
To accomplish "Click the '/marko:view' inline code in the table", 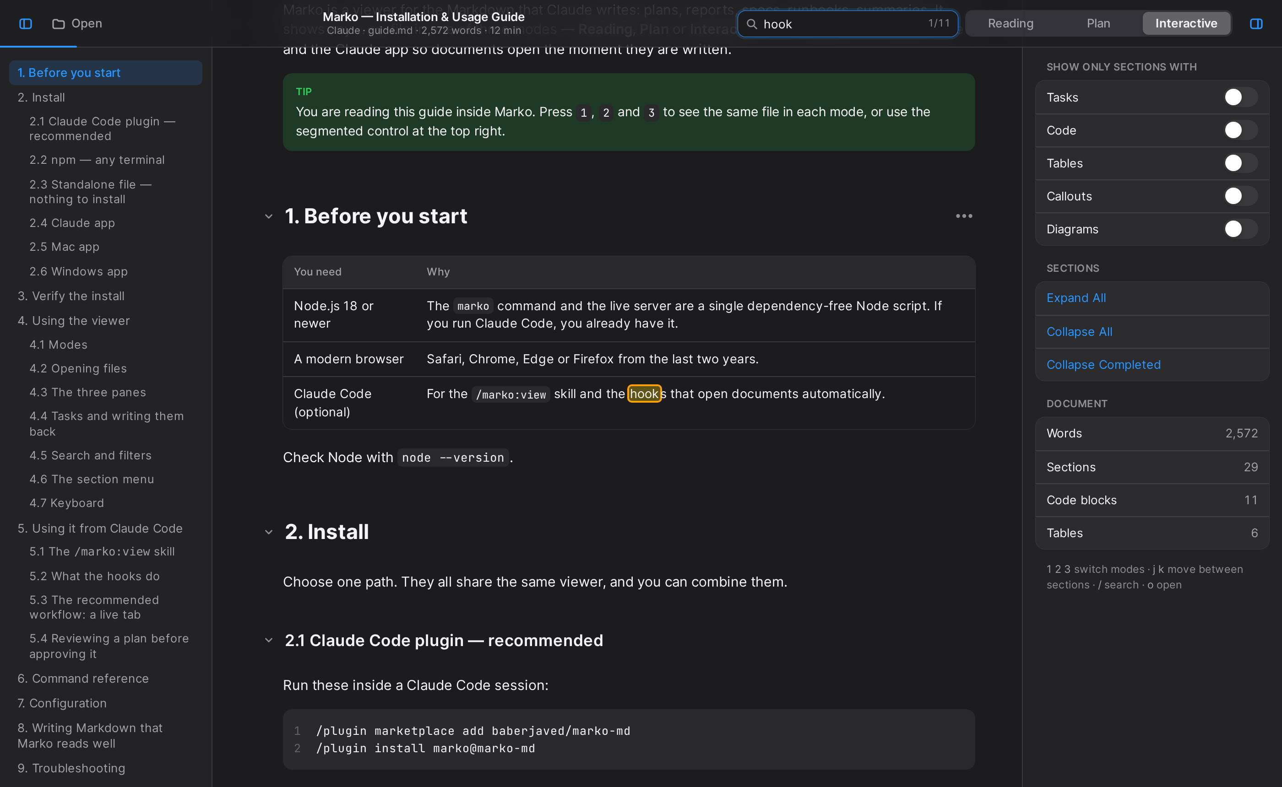I will 511,394.
